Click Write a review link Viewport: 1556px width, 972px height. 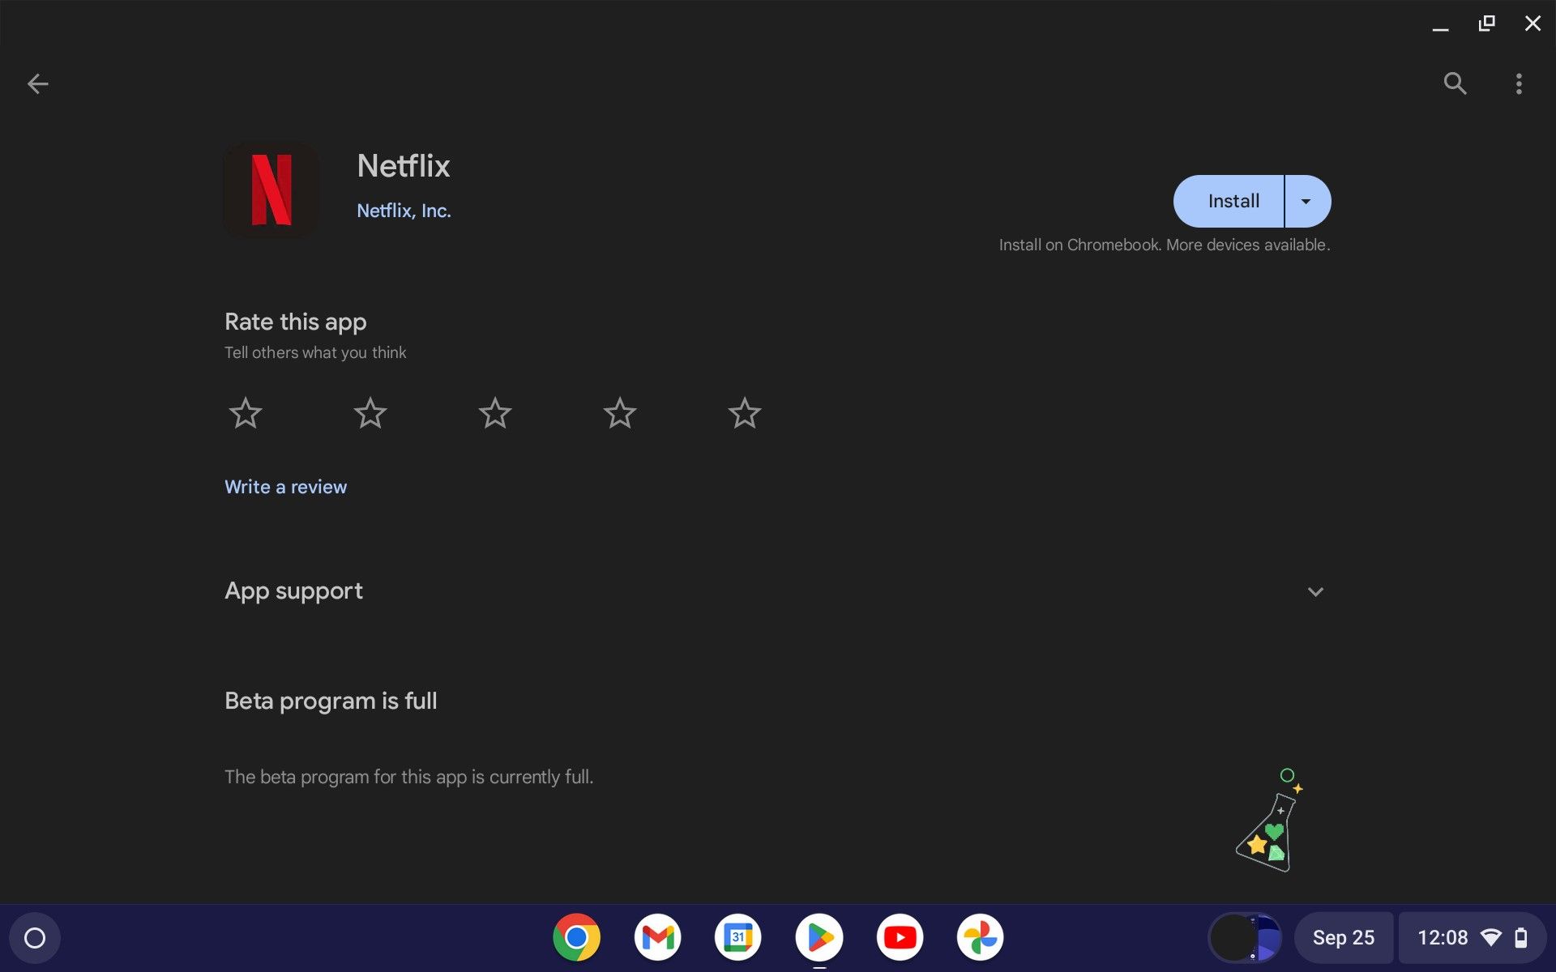click(285, 487)
